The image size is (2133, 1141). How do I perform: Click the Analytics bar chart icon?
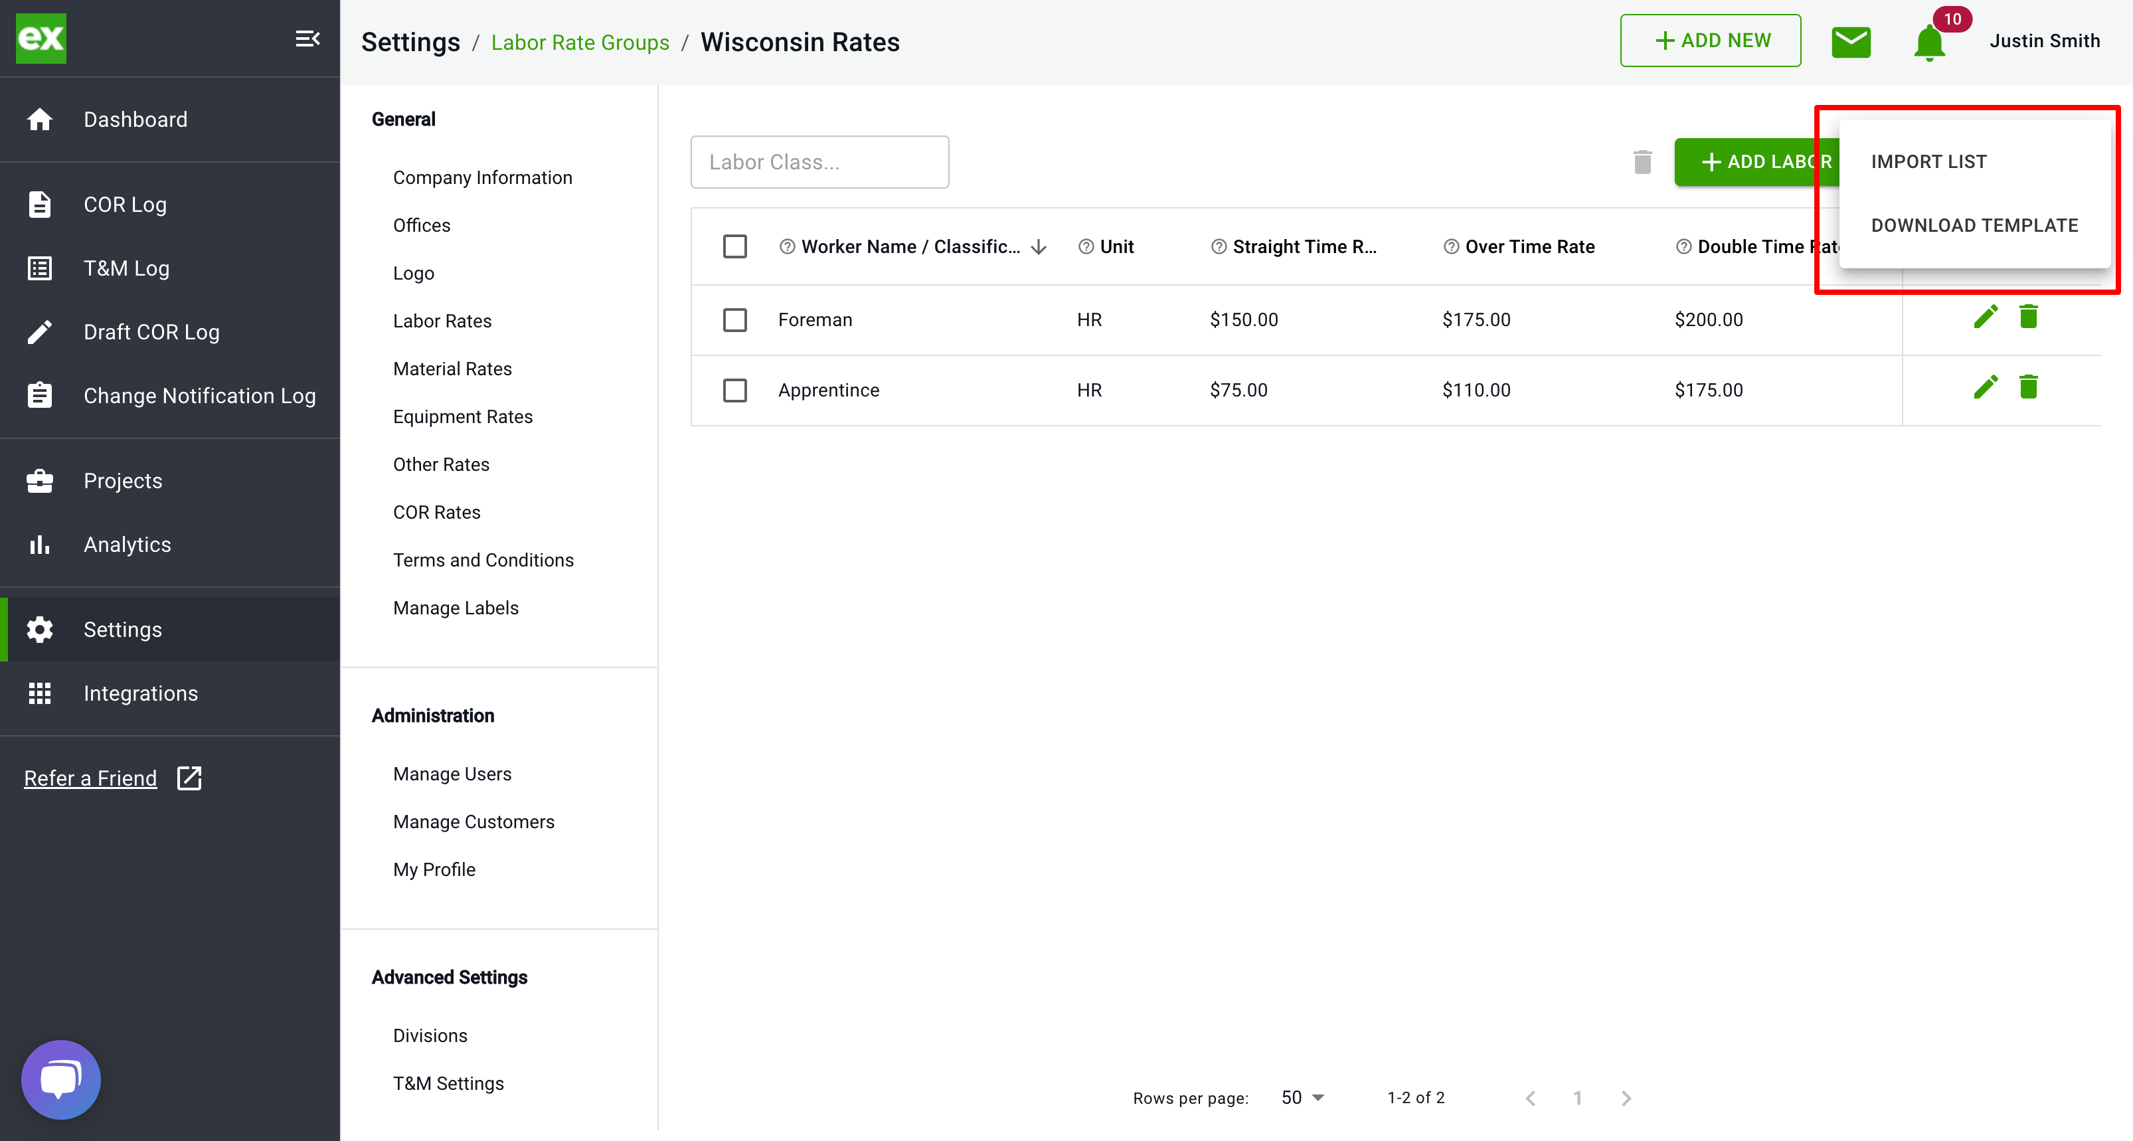click(40, 544)
